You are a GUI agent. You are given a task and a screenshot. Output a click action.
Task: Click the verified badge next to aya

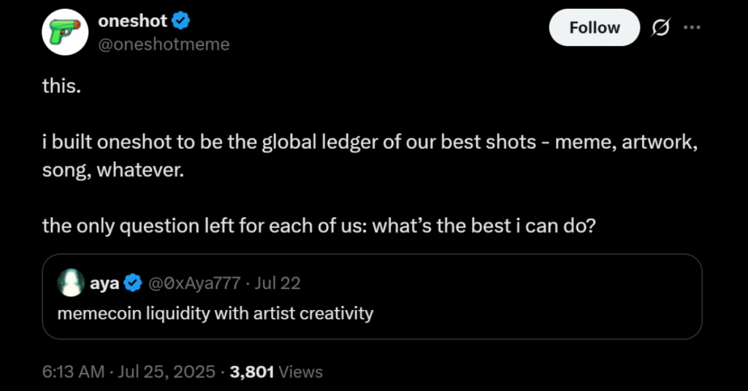point(133,283)
